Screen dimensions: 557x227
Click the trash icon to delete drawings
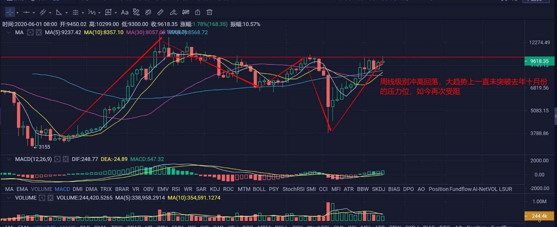209,12
